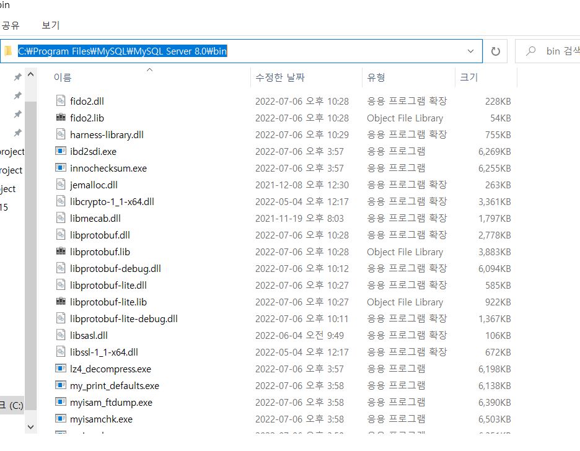Click the libsasl.dll file icon
The width and height of the screenshot is (580, 451).
tap(61, 335)
